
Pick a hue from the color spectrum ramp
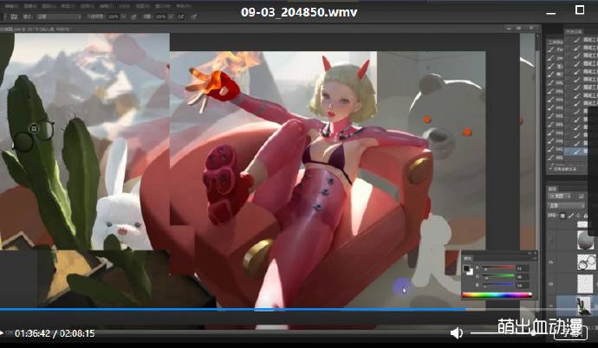pos(497,294)
